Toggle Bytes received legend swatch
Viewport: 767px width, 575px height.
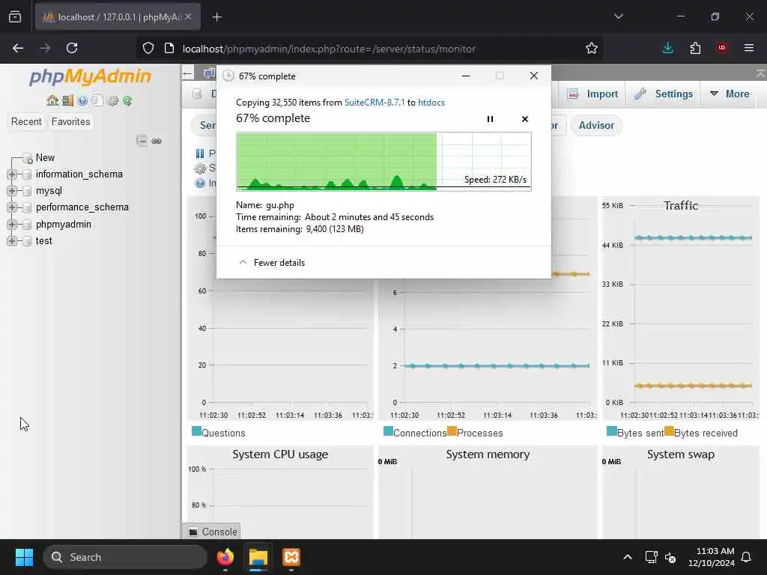click(669, 431)
